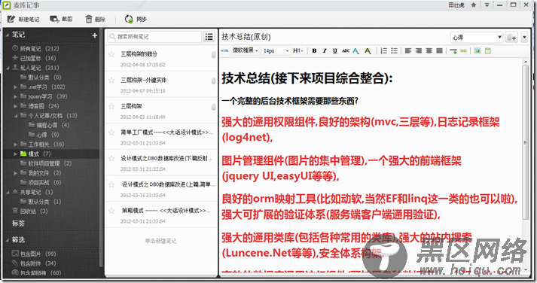Open the 心得 (9) folder

[x=44, y=135]
